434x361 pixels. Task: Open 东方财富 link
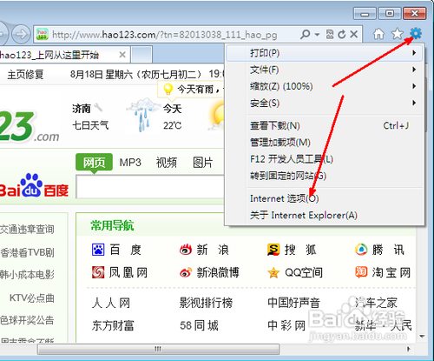tap(113, 325)
